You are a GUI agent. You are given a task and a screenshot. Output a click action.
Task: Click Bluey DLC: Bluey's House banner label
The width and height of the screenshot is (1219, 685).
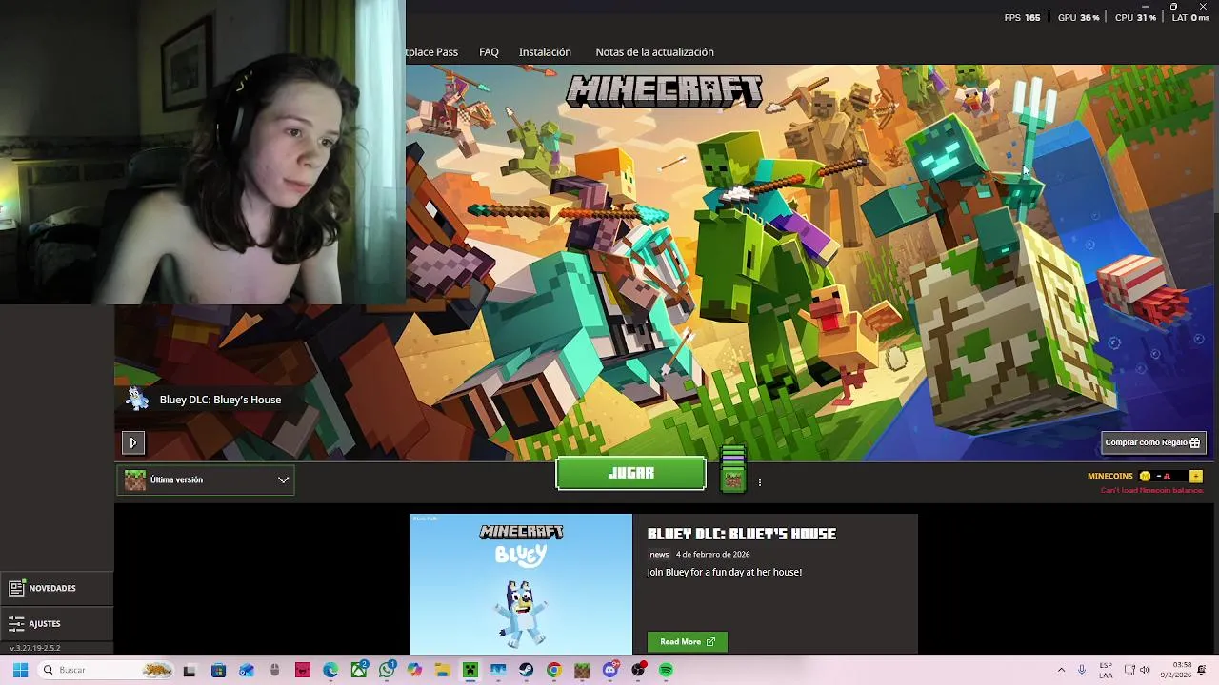tap(220, 400)
